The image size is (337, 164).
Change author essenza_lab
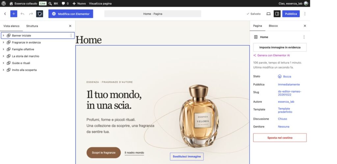tap(286, 102)
